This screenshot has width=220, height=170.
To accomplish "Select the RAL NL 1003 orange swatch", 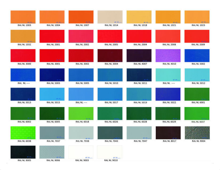I will pyautogui.click(x=23, y=17).
